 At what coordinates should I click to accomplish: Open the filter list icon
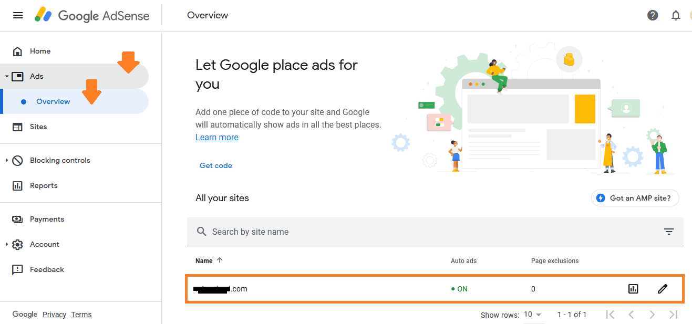coord(669,232)
